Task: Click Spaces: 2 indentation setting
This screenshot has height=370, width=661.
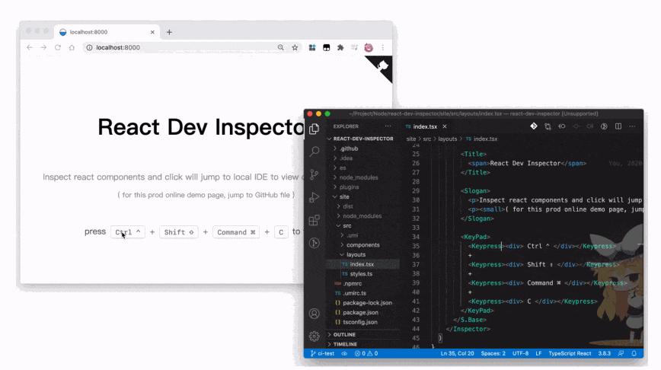Action: pos(493,353)
